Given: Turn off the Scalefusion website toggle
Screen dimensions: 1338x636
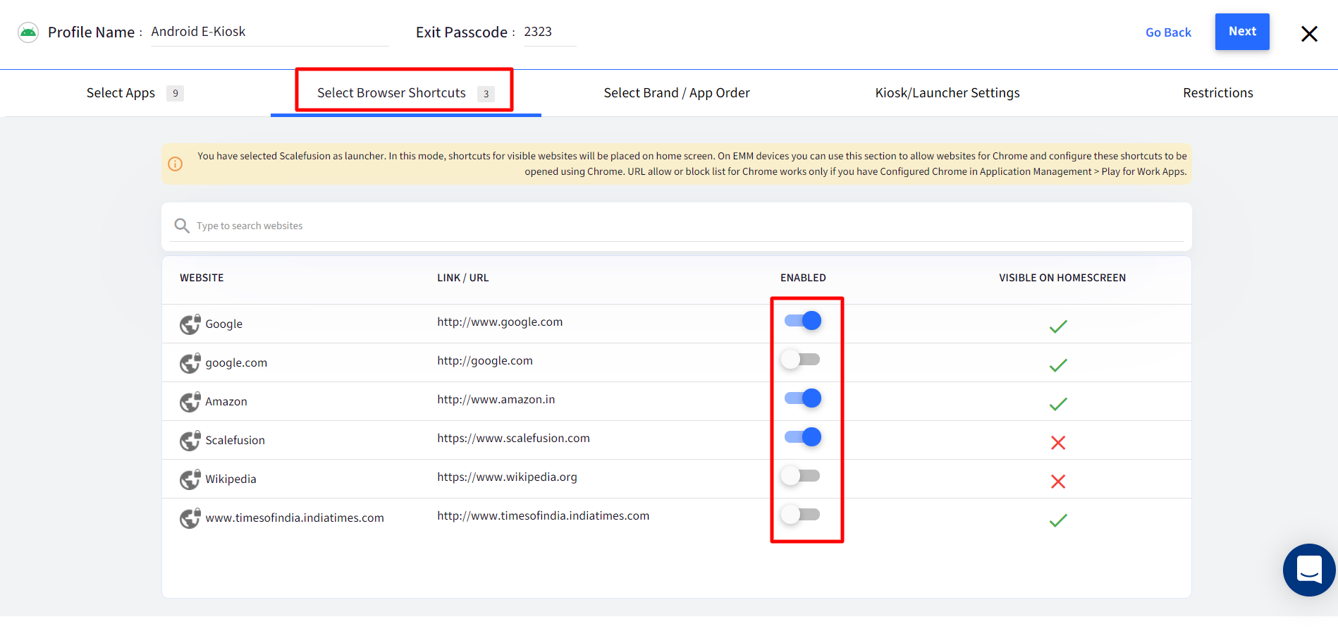Looking at the screenshot, I should (803, 437).
